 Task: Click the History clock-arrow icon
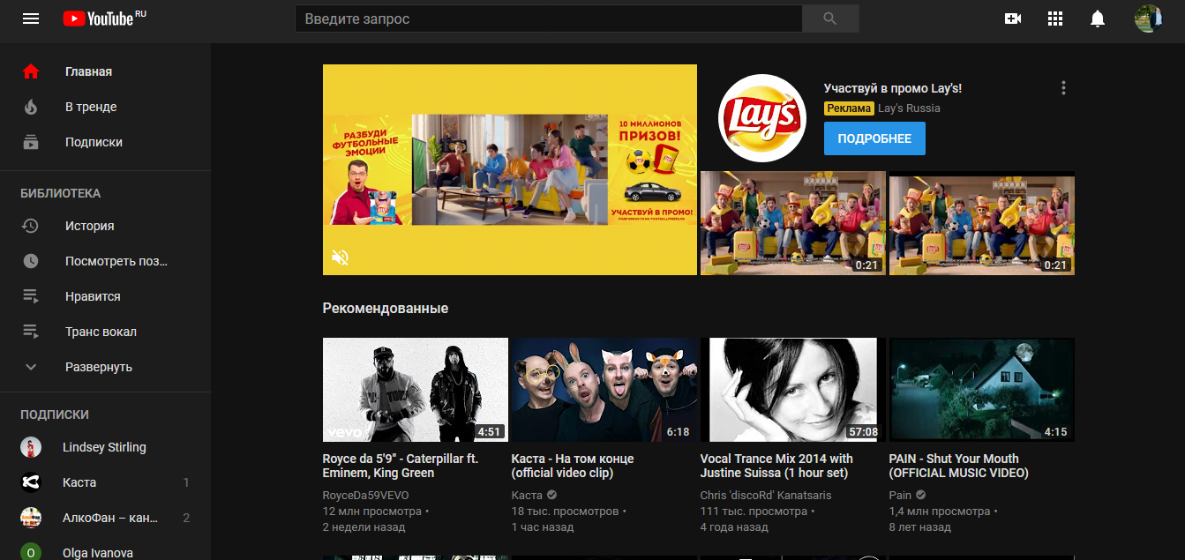click(31, 226)
